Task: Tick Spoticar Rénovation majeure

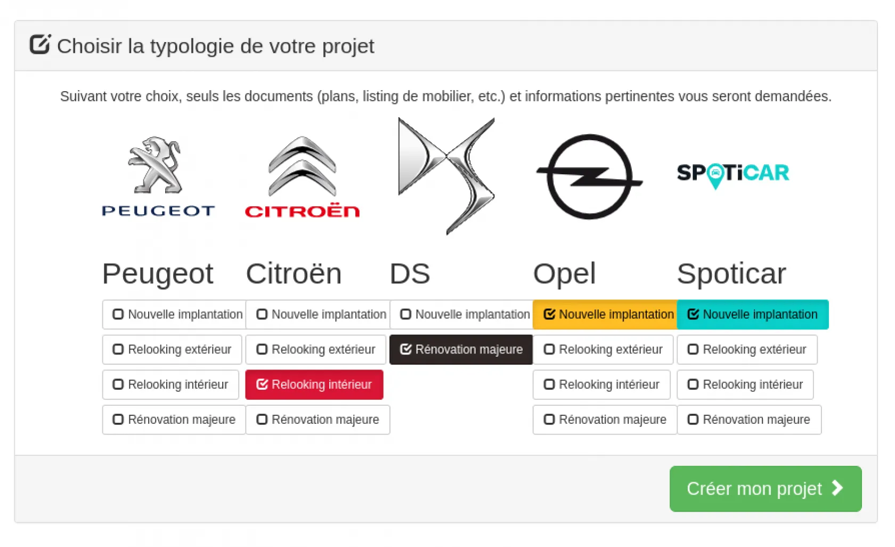Action: tap(749, 420)
